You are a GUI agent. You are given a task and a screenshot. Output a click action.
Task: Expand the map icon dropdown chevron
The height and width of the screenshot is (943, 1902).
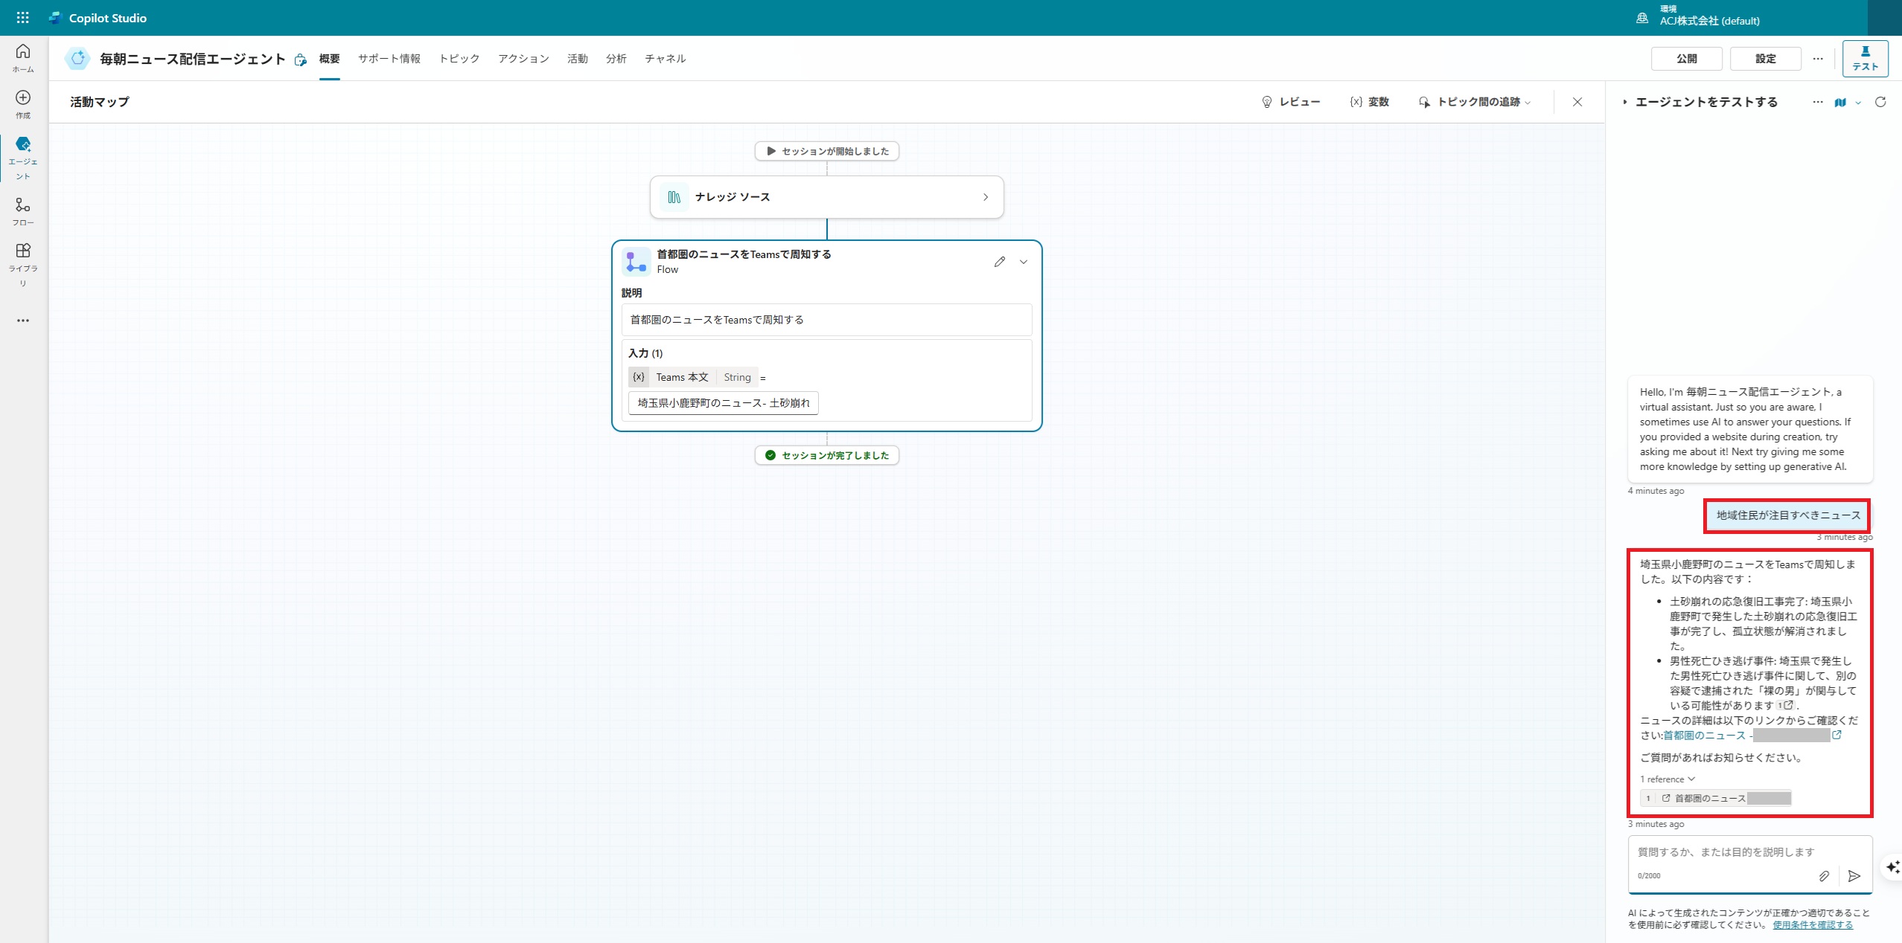tap(1858, 103)
